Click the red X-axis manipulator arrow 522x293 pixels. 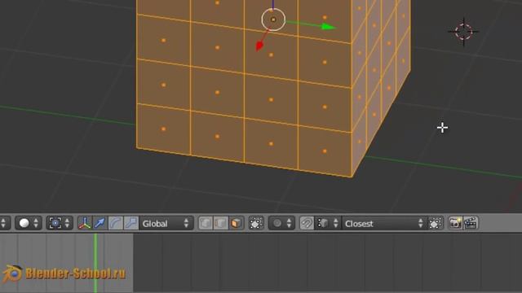click(x=259, y=46)
